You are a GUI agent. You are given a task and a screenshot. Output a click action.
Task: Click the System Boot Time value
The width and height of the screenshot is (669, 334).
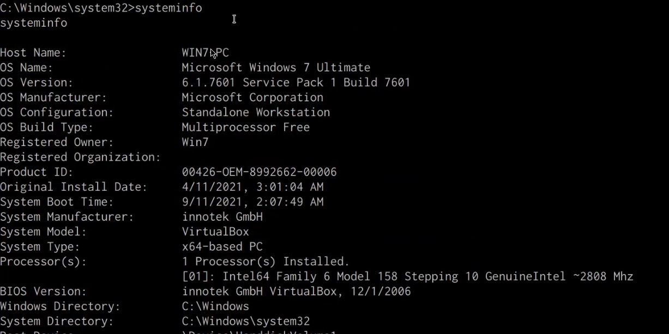[x=252, y=202]
